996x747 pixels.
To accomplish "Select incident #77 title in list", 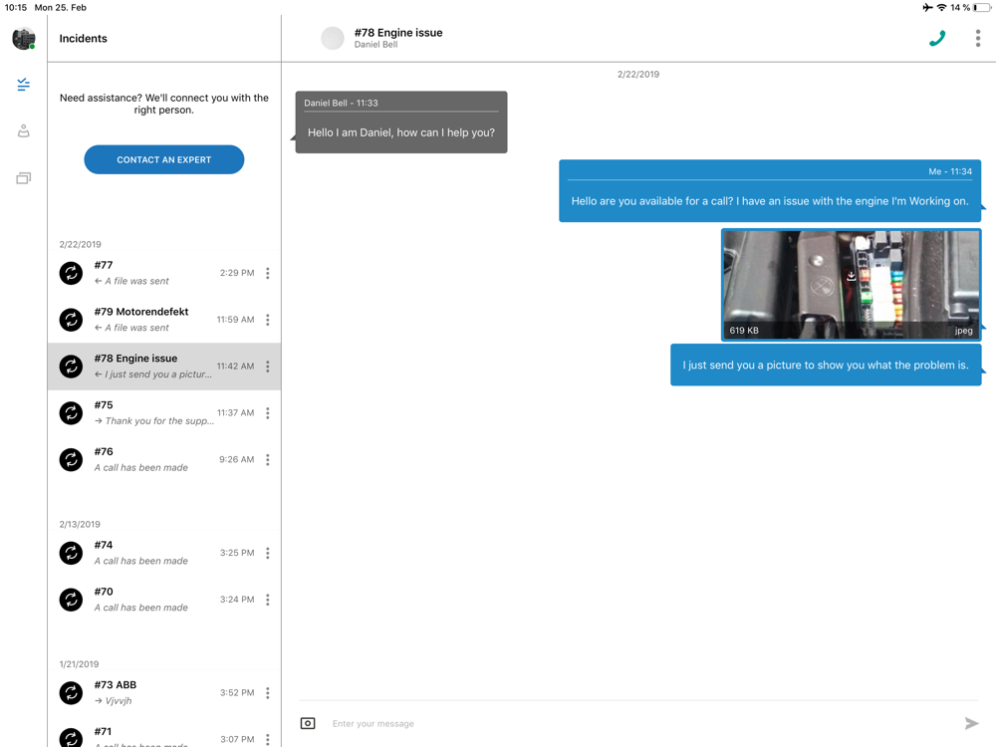I will click(104, 265).
